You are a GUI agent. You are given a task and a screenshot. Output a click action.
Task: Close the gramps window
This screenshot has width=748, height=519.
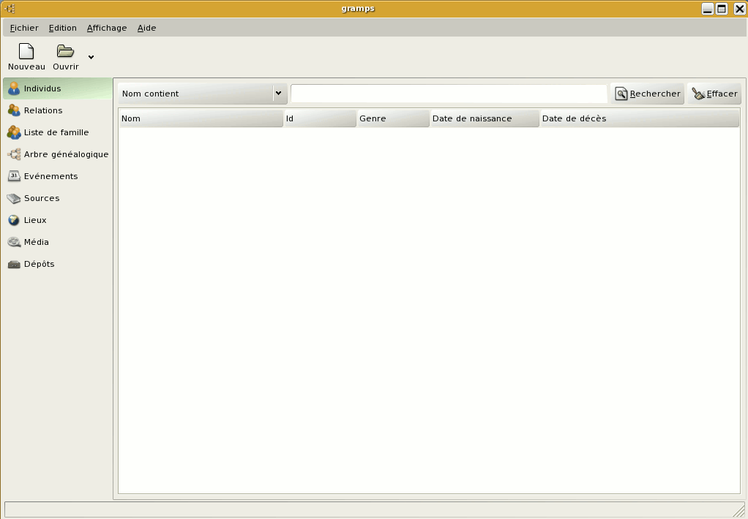pyautogui.click(x=739, y=9)
